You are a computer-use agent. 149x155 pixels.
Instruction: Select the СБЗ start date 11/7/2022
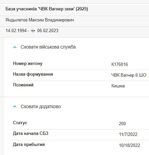pyautogui.click(x=128, y=134)
